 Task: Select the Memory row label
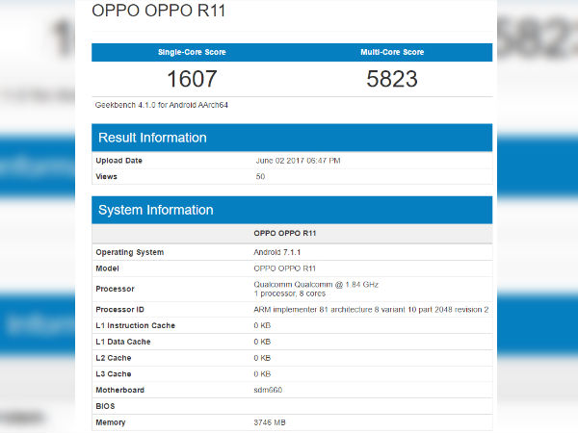111,422
